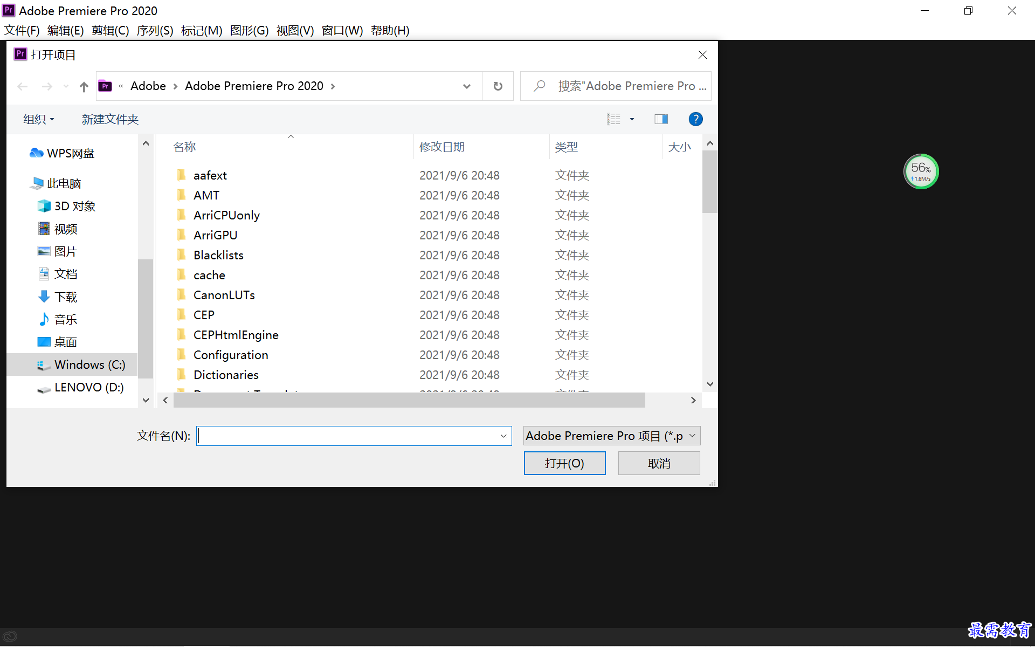Click 打开(O) button
Image resolution: width=1035 pixels, height=647 pixels.
click(x=564, y=463)
